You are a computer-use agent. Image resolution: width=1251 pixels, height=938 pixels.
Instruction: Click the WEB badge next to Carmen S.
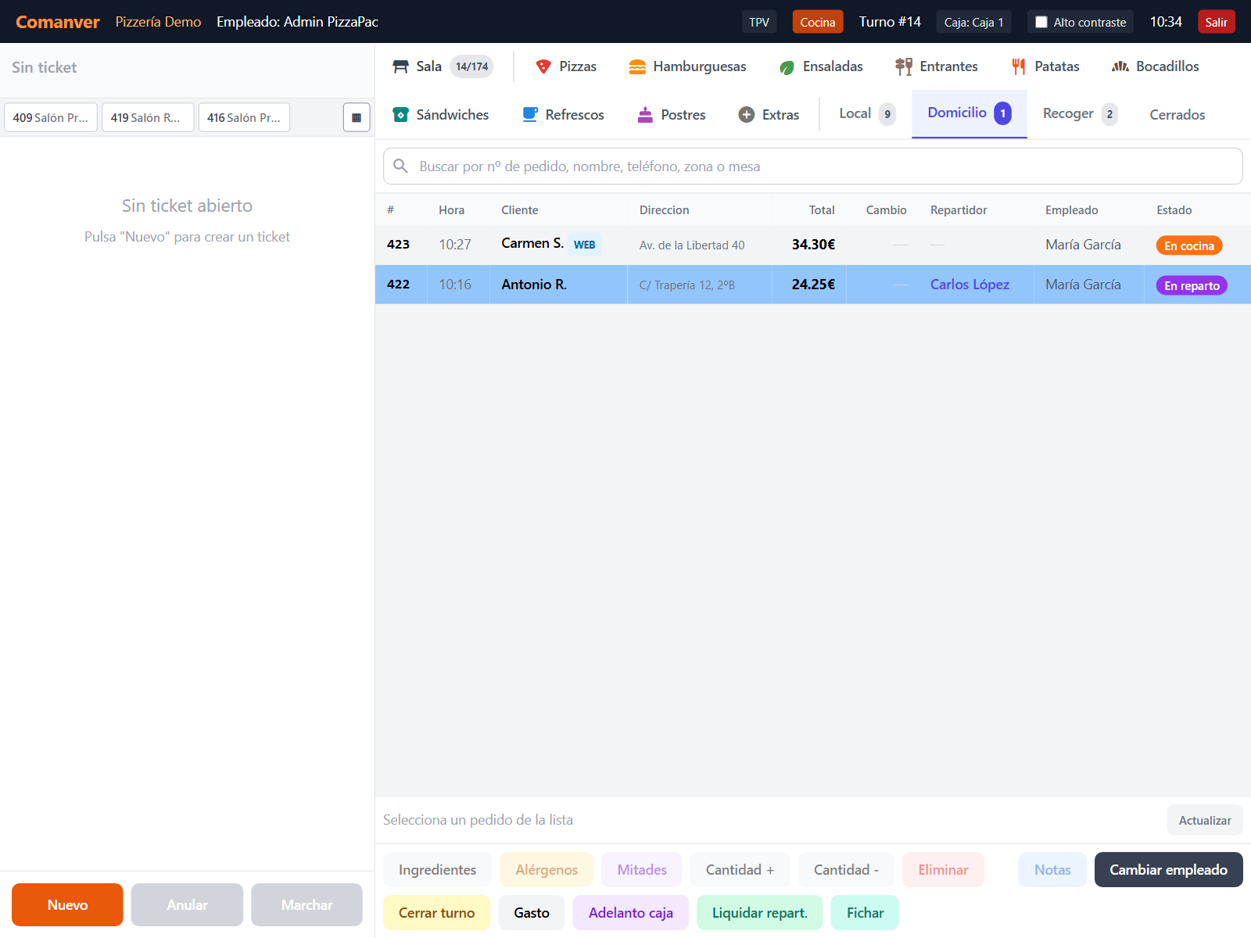(584, 245)
